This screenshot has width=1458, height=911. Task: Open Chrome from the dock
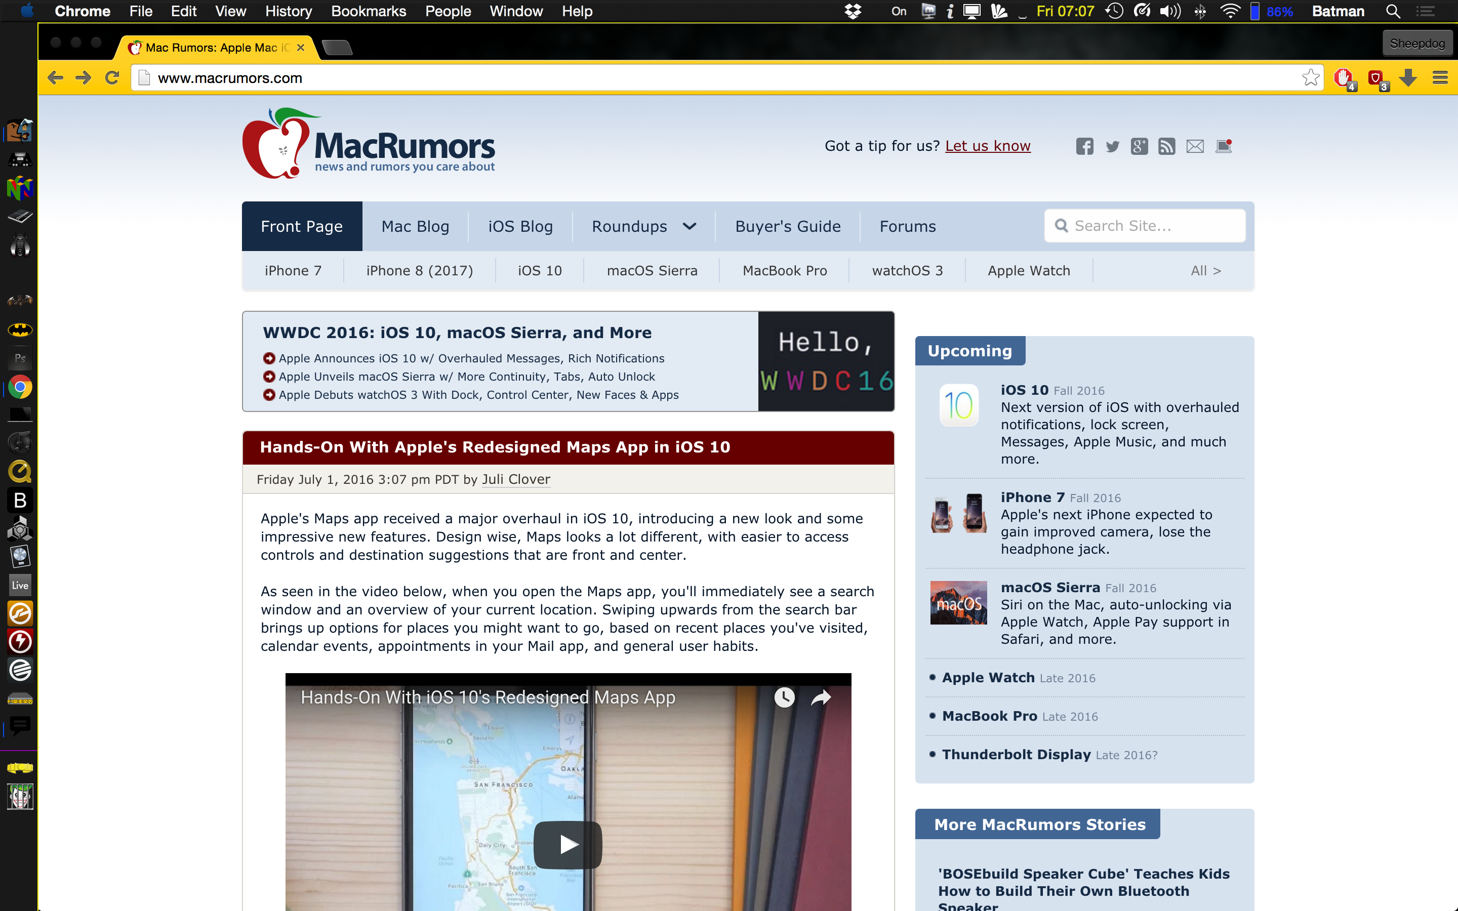(20, 387)
